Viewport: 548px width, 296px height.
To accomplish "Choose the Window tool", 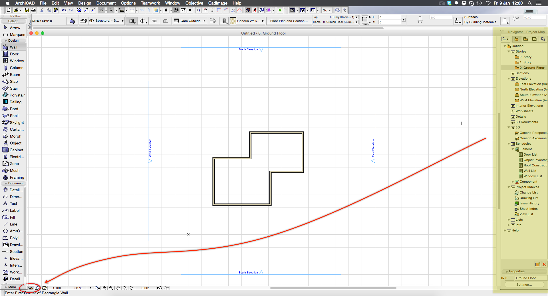I will coord(14,61).
